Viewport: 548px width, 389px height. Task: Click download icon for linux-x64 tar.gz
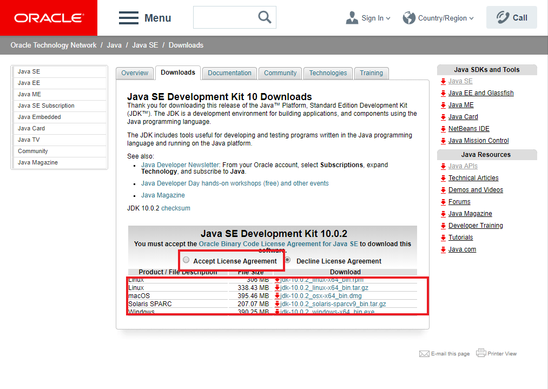tap(277, 288)
